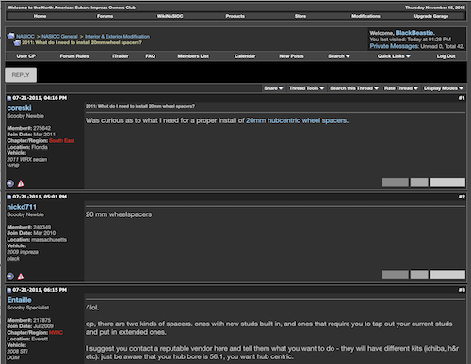471x364 pixels.
Task: Click the 'Thursday November 15, 2018' date text
Action: tap(435, 8)
